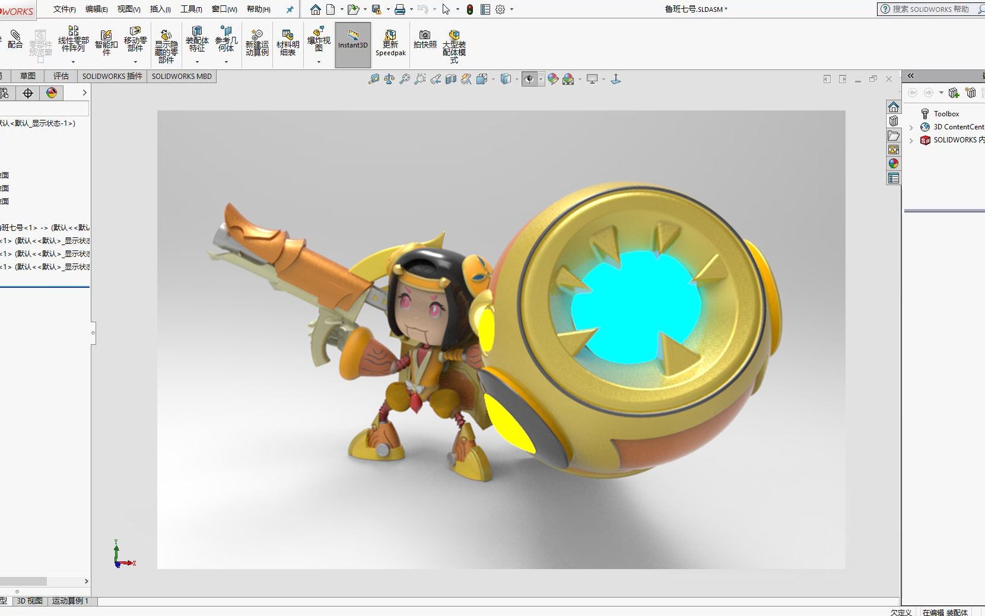Screen dimensions: 985x616
Task: Click Edit Appearance color ball icon
Action: click(x=553, y=79)
